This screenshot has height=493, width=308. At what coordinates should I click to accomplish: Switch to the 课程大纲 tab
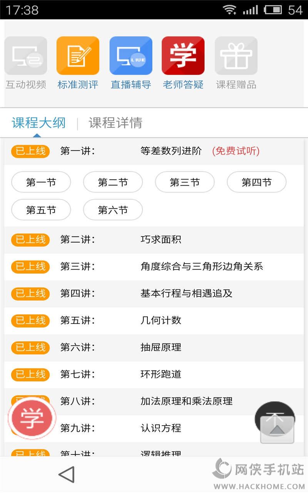click(38, 123)
